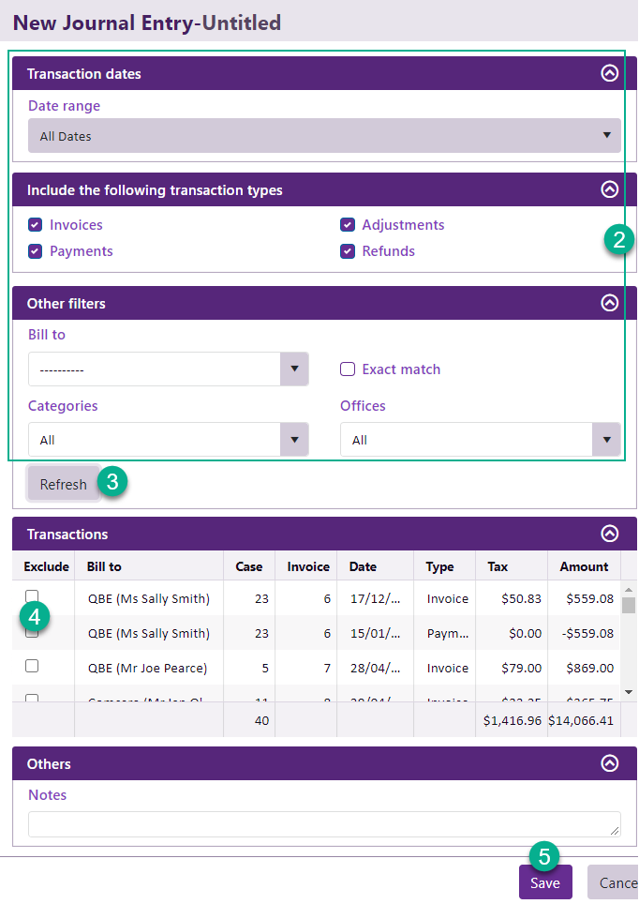This screenshot has height=904, width=639.
Task: Collapse the Transactions section
Action: pyautogui.click(x=609, y=534)
